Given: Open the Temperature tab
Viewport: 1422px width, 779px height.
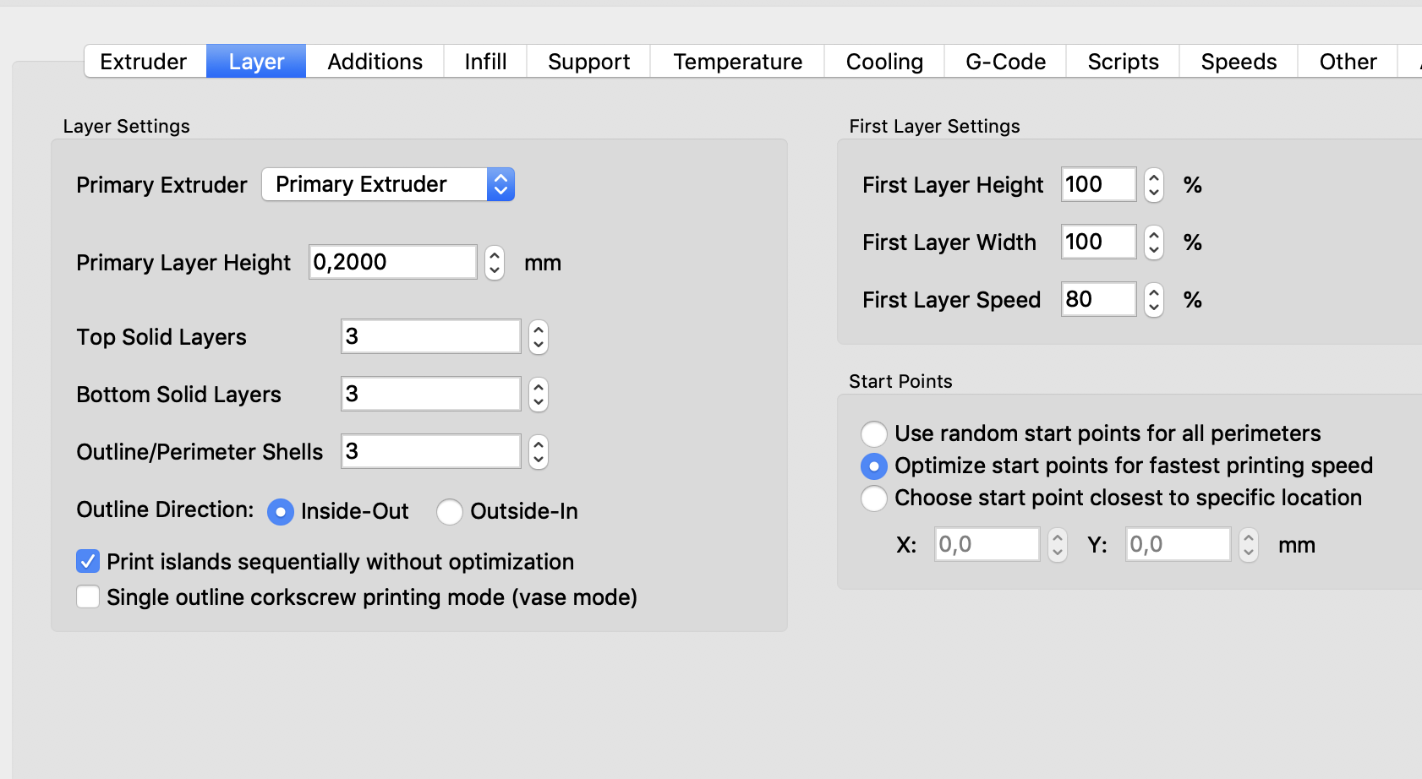Looking at the screenshot, I should coord(737,62).
